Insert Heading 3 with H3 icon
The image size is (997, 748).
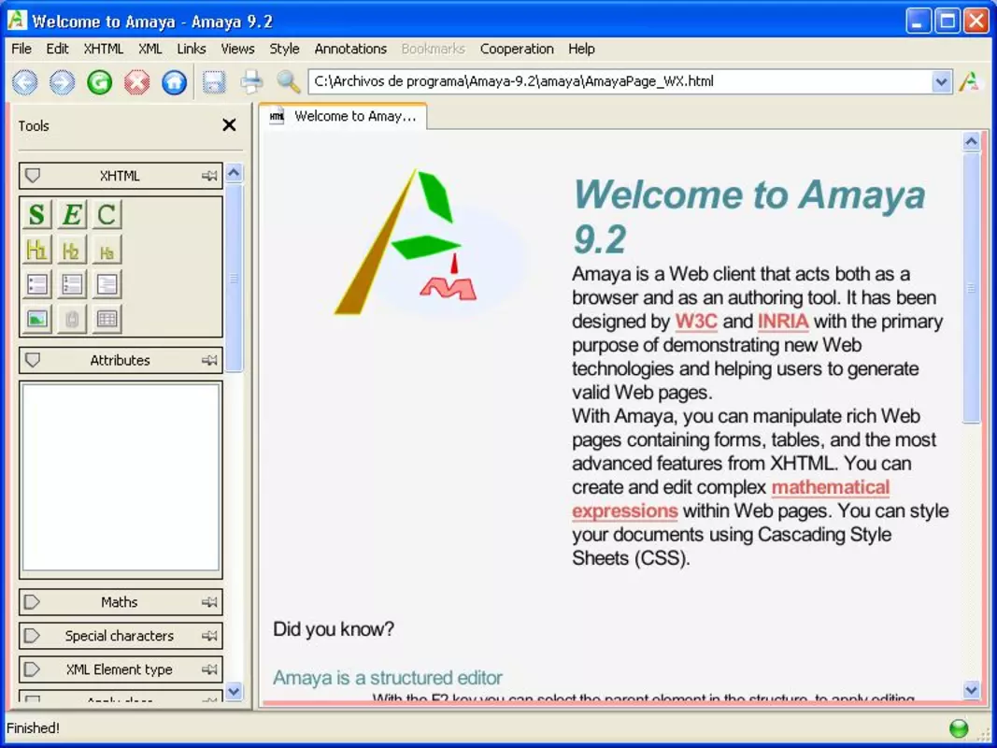(x=107, y=250)
